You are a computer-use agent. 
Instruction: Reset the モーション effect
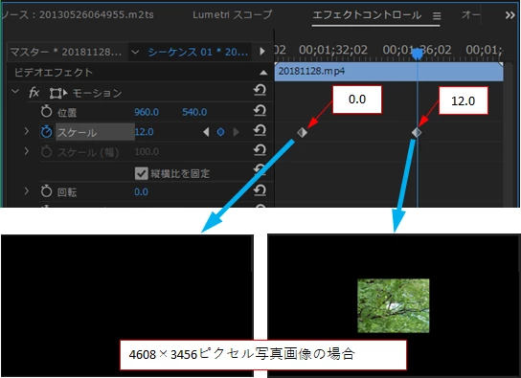260,90
